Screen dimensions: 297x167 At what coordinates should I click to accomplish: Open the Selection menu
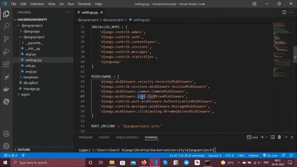(x=37, y=4)
